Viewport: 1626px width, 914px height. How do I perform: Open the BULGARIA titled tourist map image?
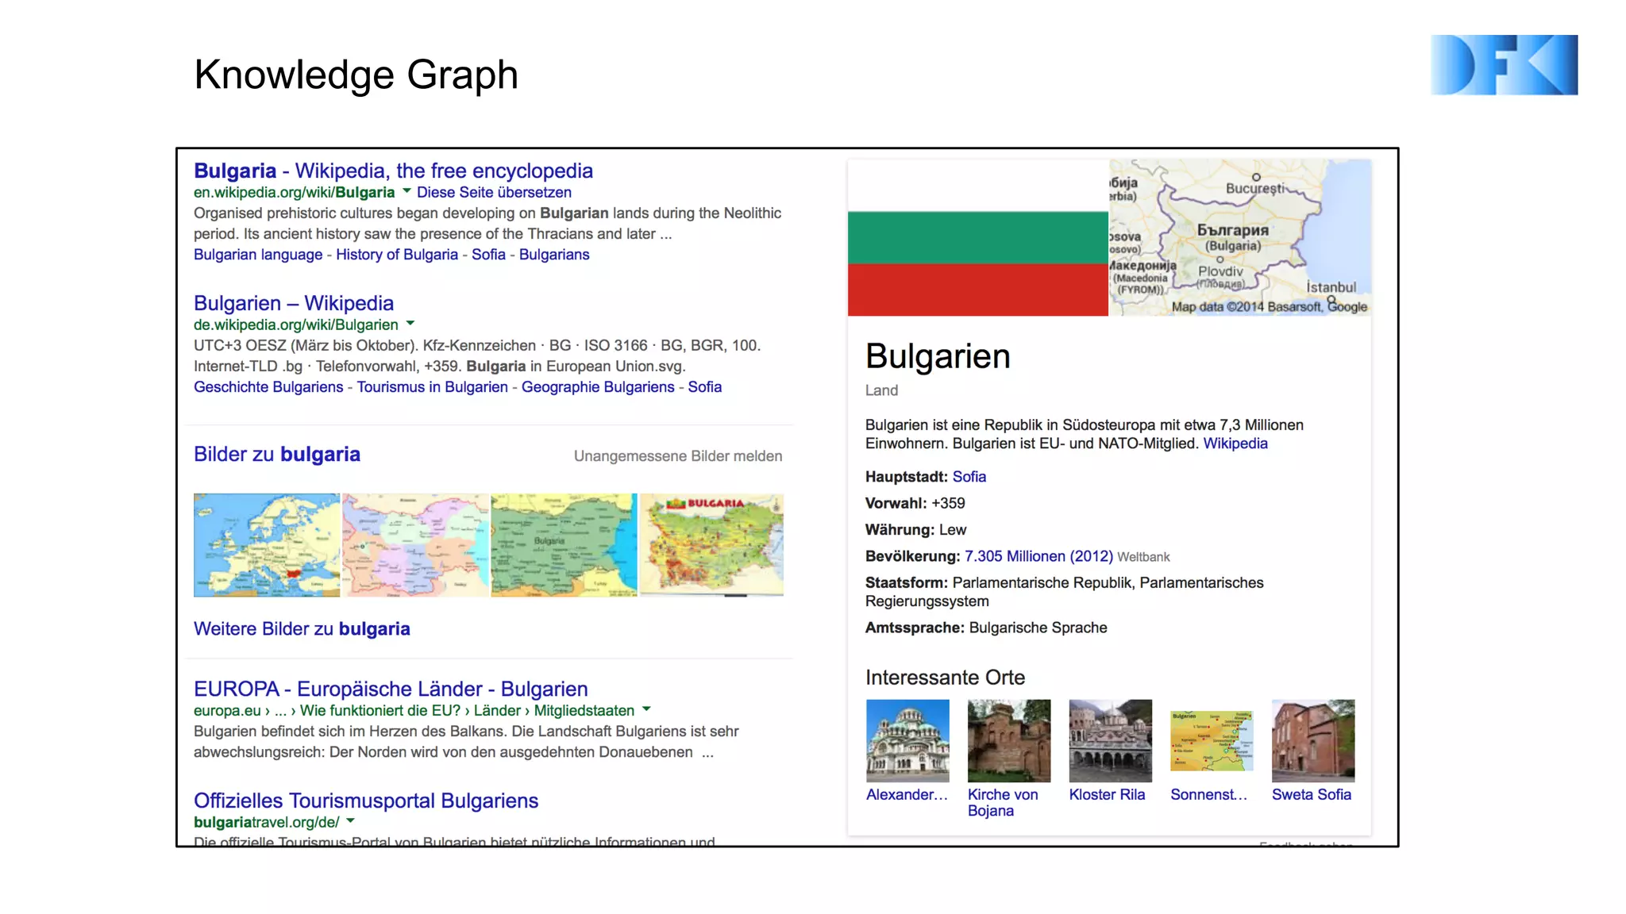tap(711, 545)
